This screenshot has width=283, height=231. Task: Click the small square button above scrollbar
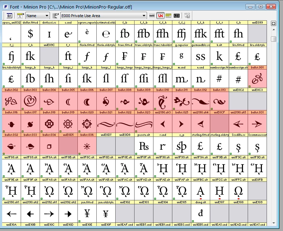pos(274,24)
